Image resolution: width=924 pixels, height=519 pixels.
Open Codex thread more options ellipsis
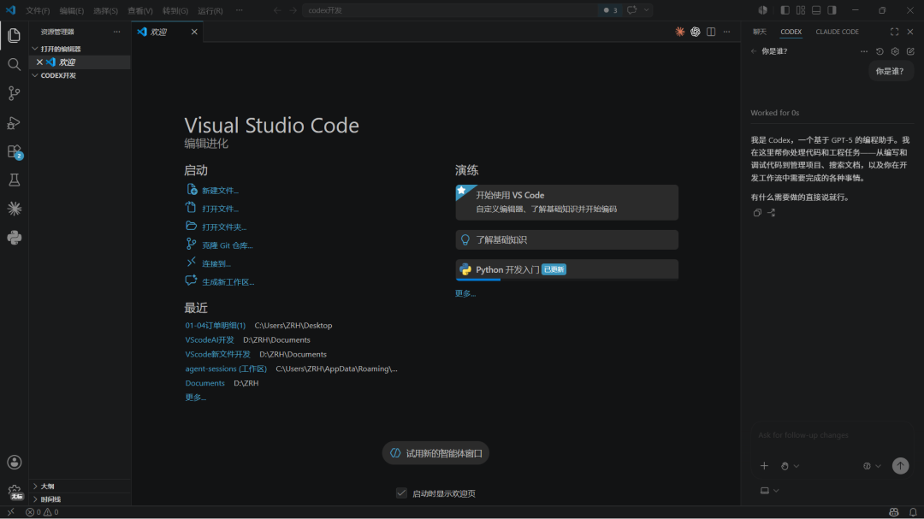(x=864, y=51)
